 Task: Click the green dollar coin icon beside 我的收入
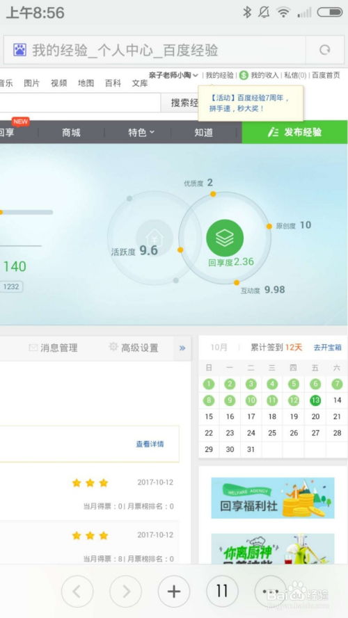pos(244,75)
